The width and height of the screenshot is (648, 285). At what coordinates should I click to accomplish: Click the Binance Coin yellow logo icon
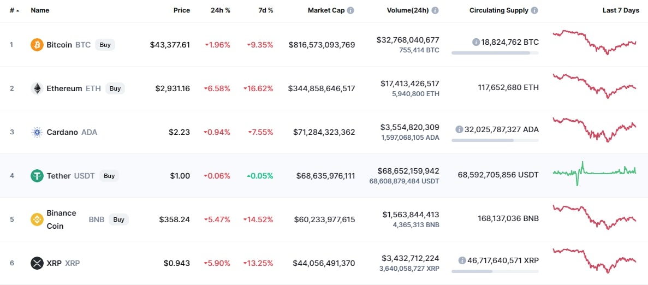tap(37, 219)
